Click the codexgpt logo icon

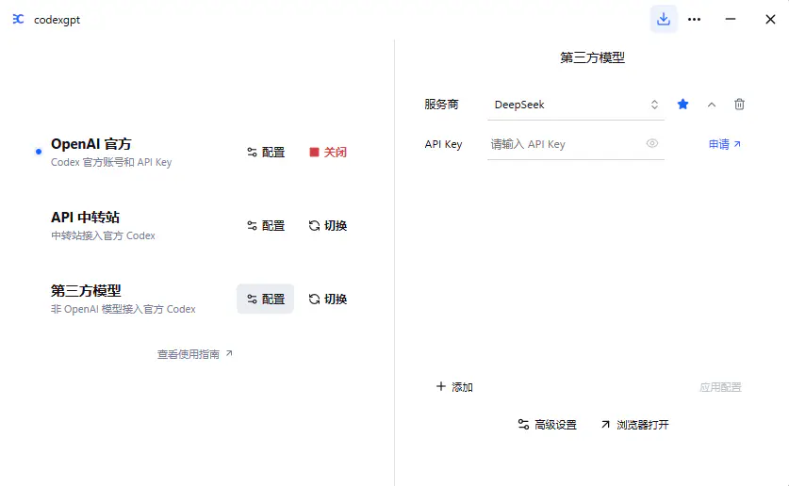point(18,19)
